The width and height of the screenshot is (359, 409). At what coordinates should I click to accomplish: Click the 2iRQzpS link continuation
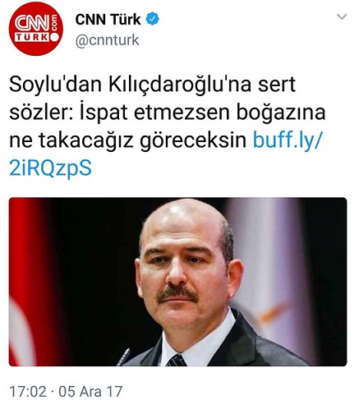tap(50, 168)
